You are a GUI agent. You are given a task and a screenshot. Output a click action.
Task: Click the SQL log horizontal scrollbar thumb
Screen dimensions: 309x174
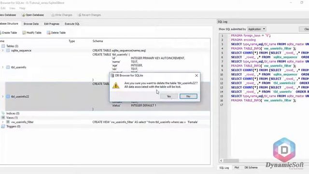[x=231, y=160]
